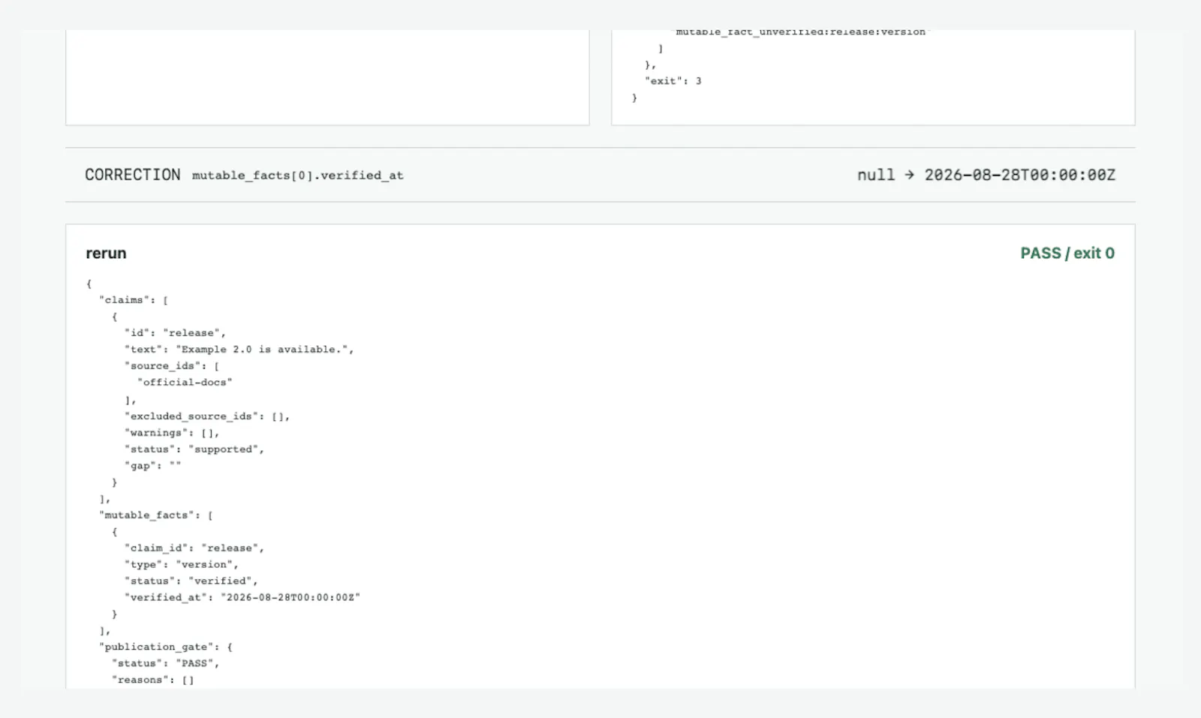
Task: Select the "mutable_facts": [ line
Action: point(156,515)
